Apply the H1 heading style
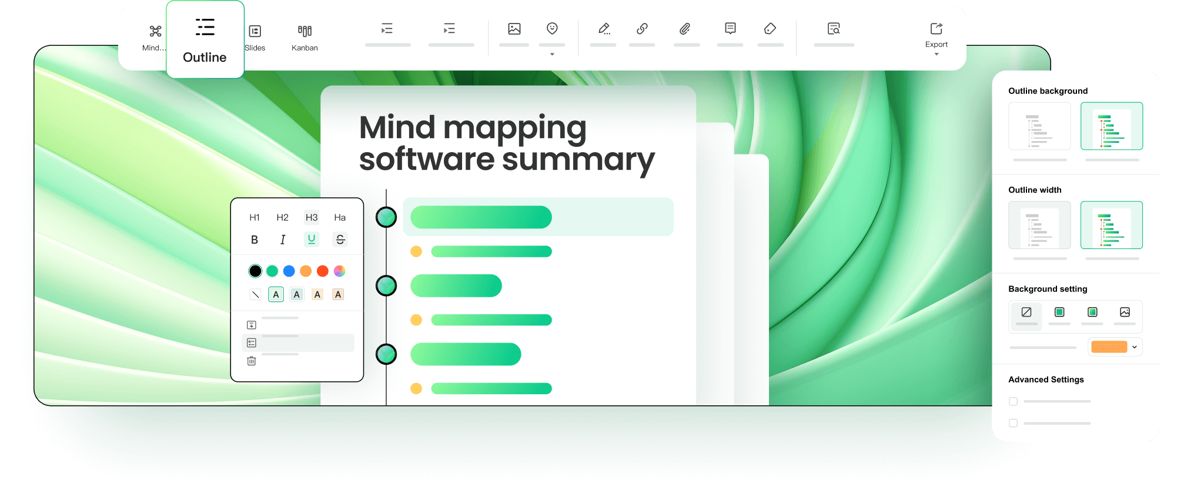The height and width of the screenshot is (497, 1194). click(255, 217)
